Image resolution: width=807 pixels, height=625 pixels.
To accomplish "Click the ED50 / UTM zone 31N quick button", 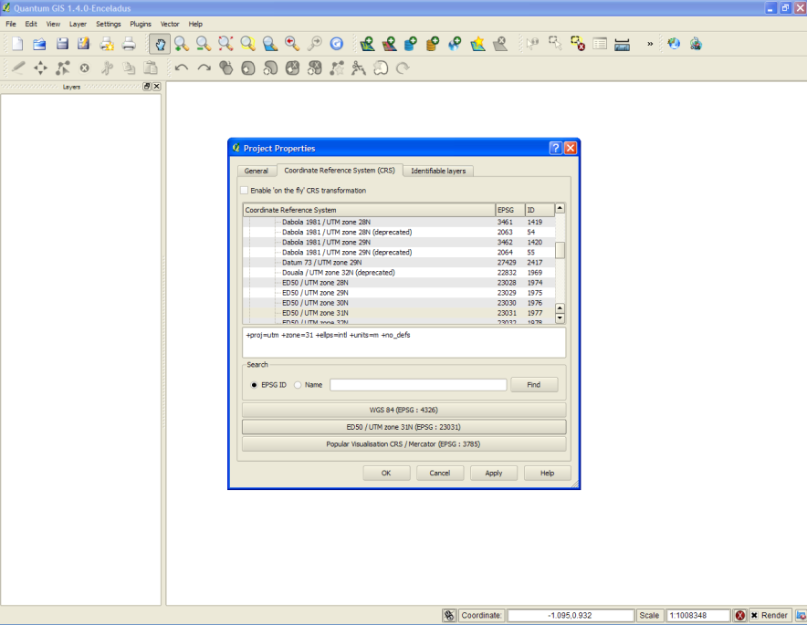I will click(403, 427).
